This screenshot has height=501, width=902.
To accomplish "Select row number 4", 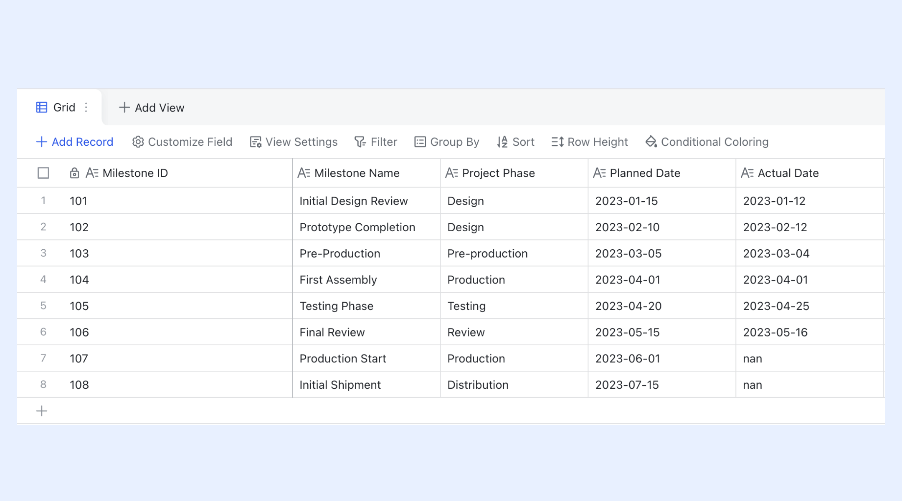I will [43, 280].
